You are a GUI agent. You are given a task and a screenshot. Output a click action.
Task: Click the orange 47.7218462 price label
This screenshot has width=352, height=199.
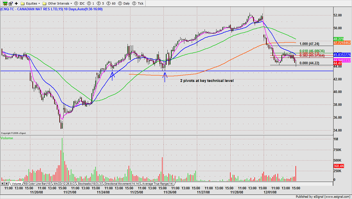point(342,43)
